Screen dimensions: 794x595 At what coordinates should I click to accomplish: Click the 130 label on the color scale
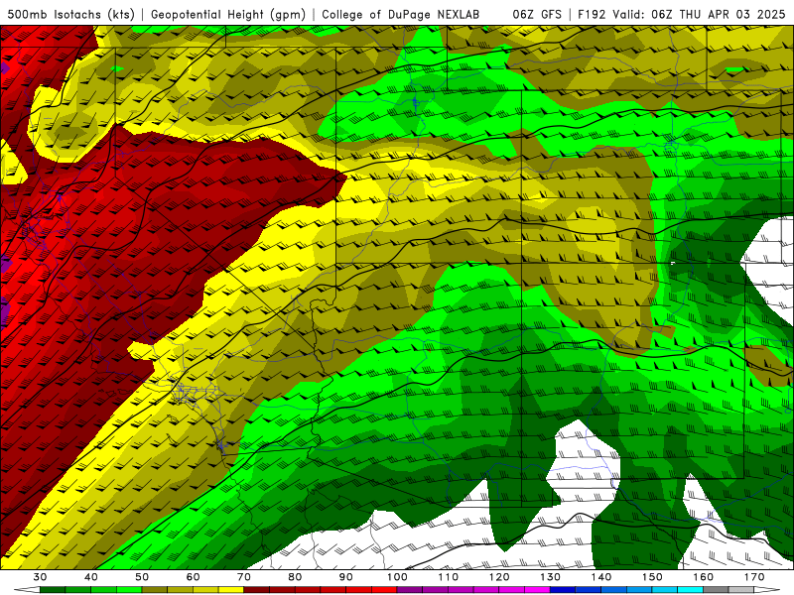[550, 577]
